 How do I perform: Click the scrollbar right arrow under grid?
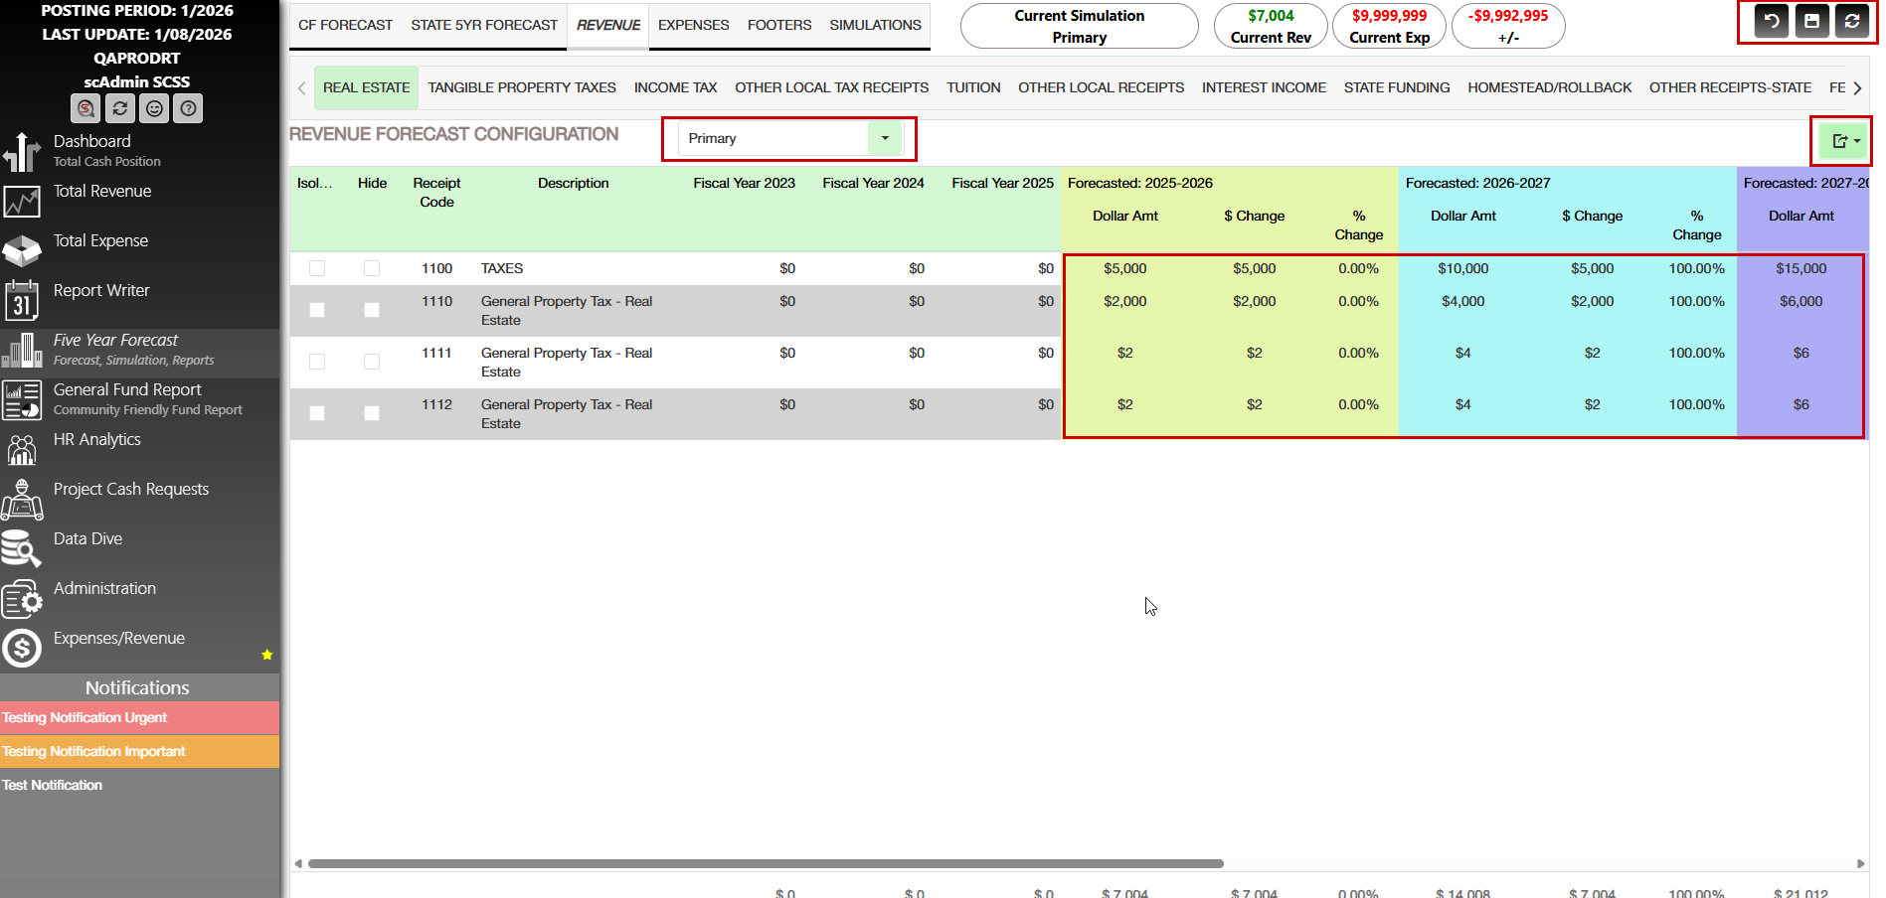click(x=1860, y=863)
